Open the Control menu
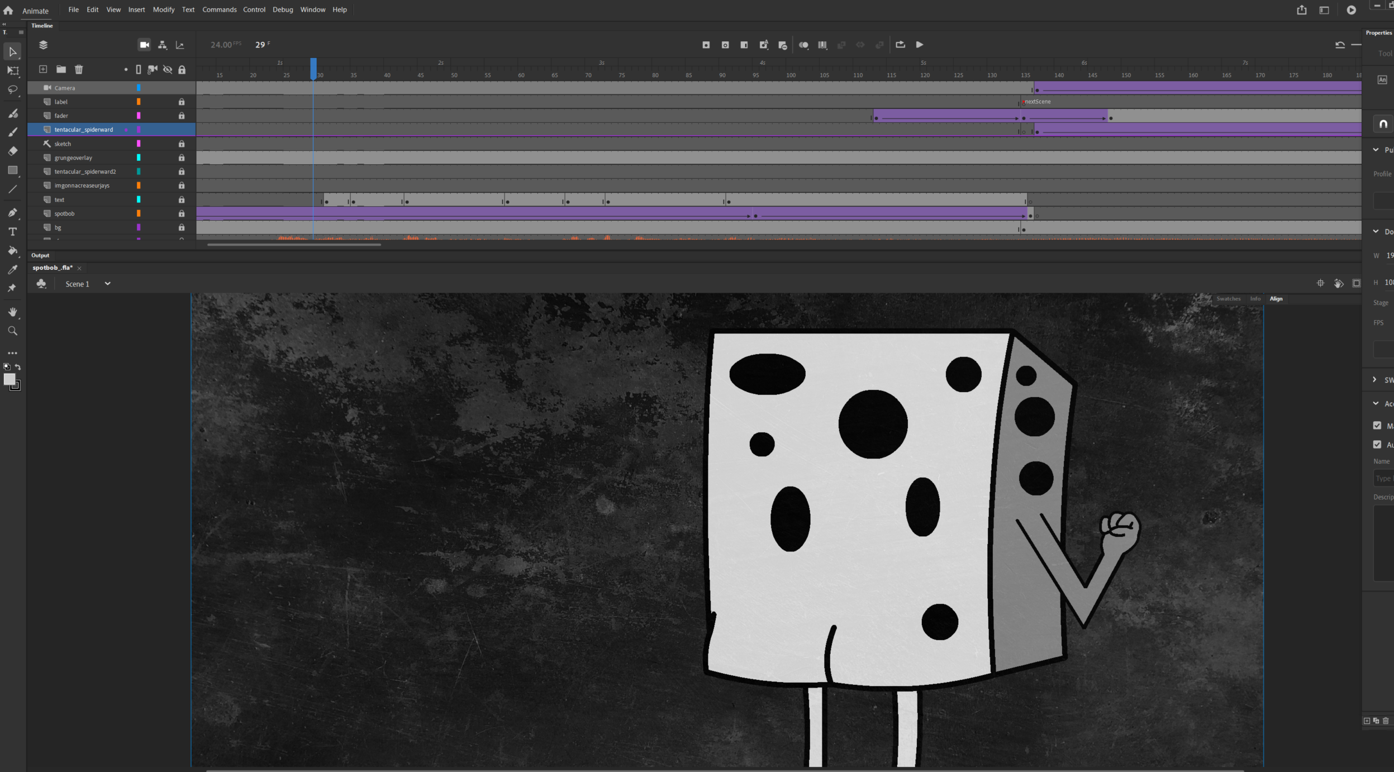1394x772 pixels. pyautogui.click(x=254, y=9)
